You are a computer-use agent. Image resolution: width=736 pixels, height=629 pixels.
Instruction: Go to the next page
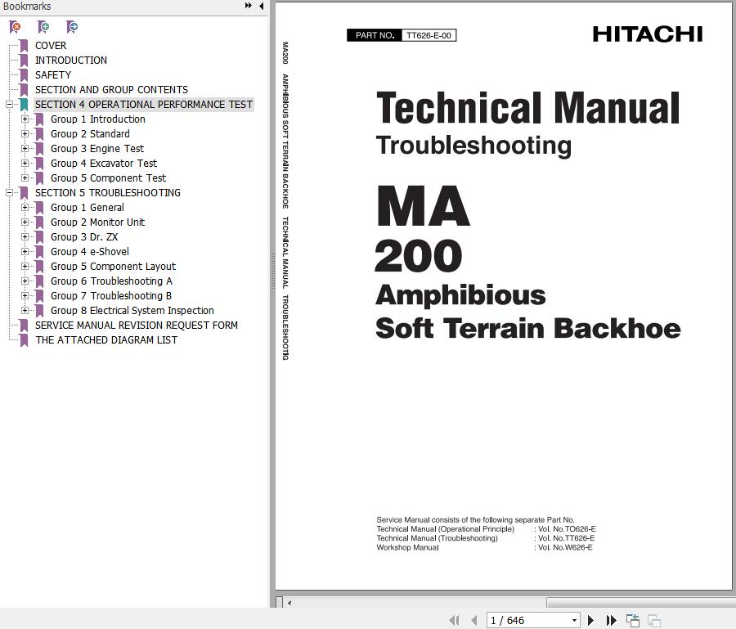(x=591, y=621)
